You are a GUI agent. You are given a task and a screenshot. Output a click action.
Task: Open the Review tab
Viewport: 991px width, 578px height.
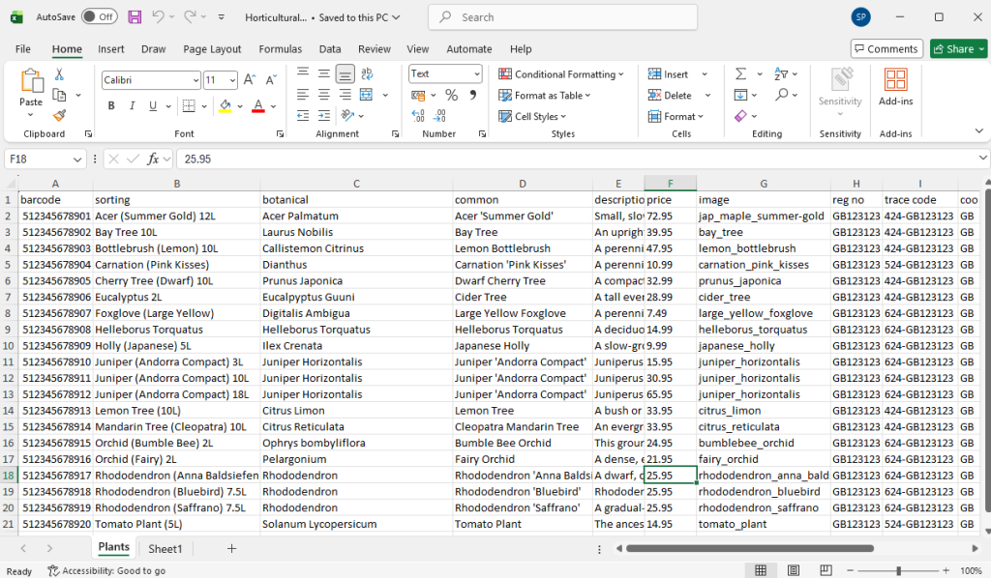pos(375,48)
